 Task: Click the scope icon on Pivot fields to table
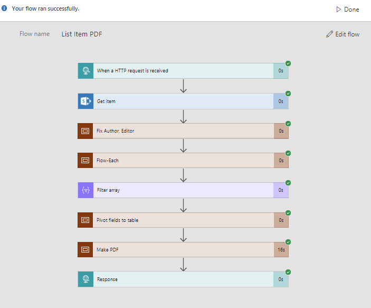[x=85, y=220]
